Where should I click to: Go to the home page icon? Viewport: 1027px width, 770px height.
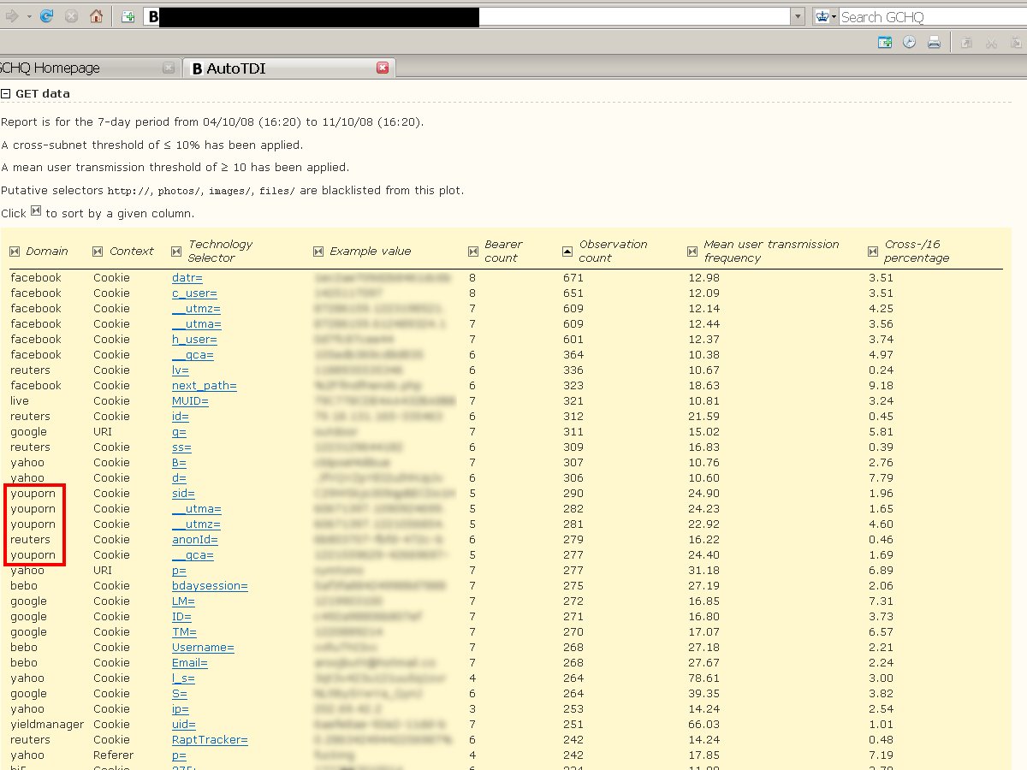(x=96, y=16)
